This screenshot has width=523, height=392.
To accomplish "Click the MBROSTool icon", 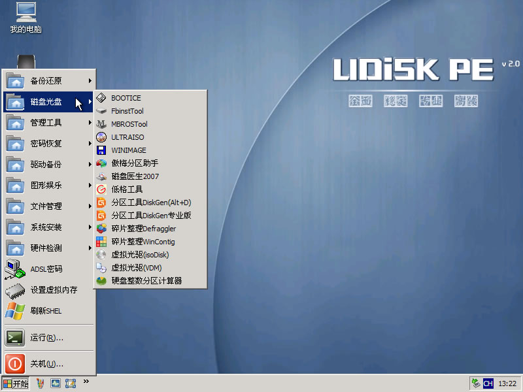I will pos(101,124).
